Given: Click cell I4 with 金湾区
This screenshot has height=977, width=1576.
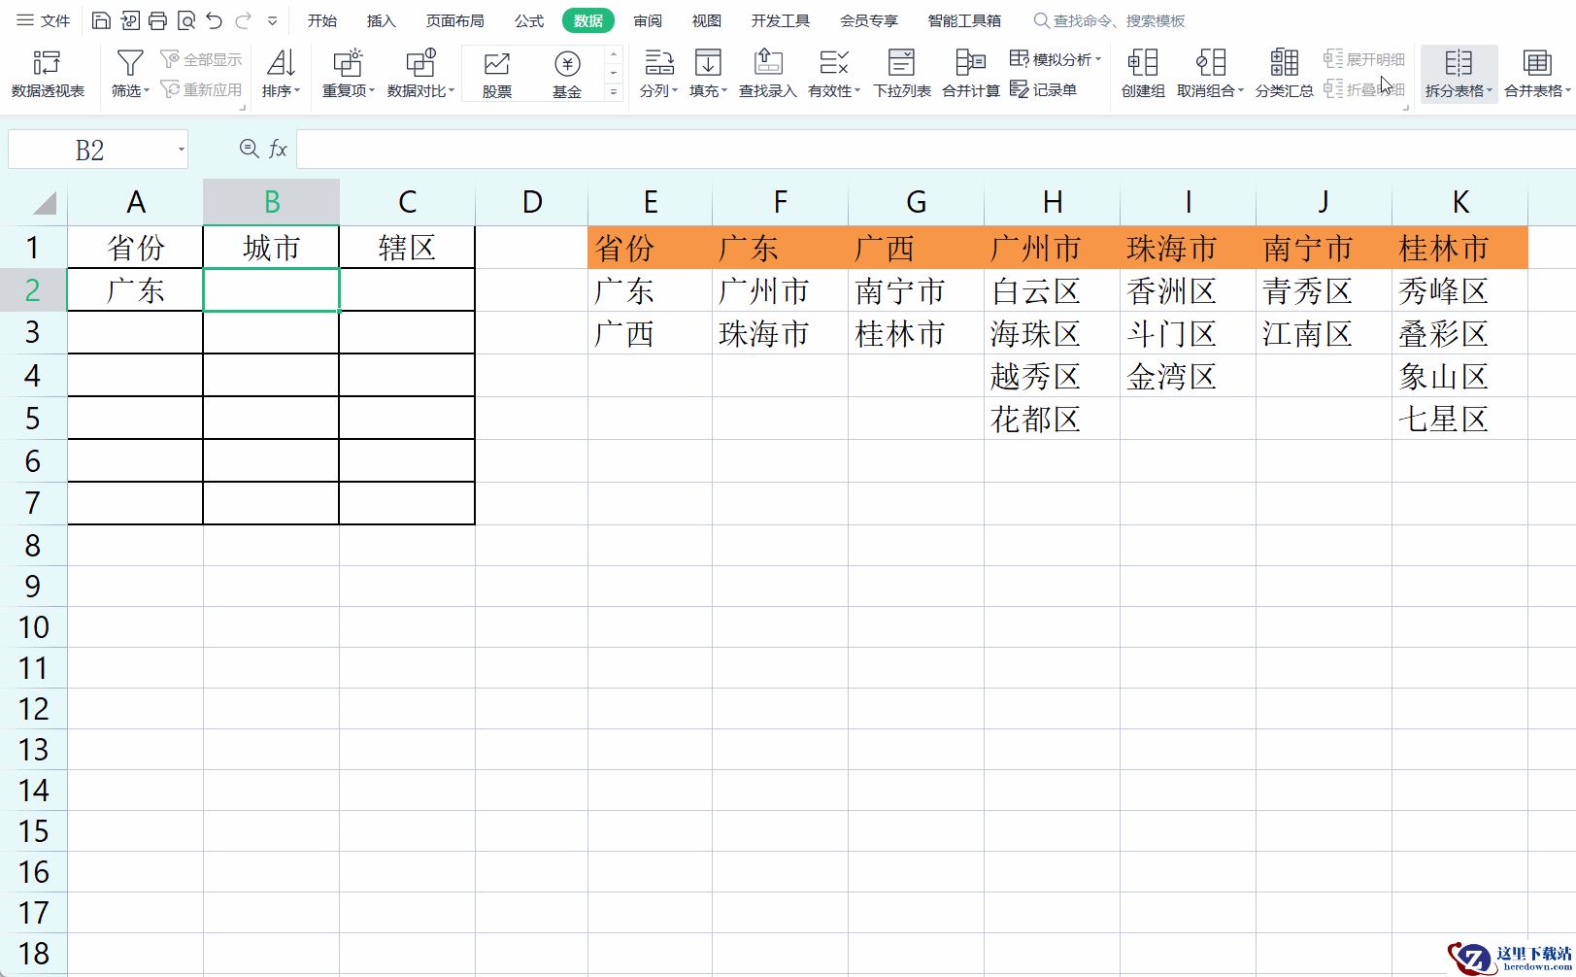Looking at the screenshot, I should [1188, 376].
